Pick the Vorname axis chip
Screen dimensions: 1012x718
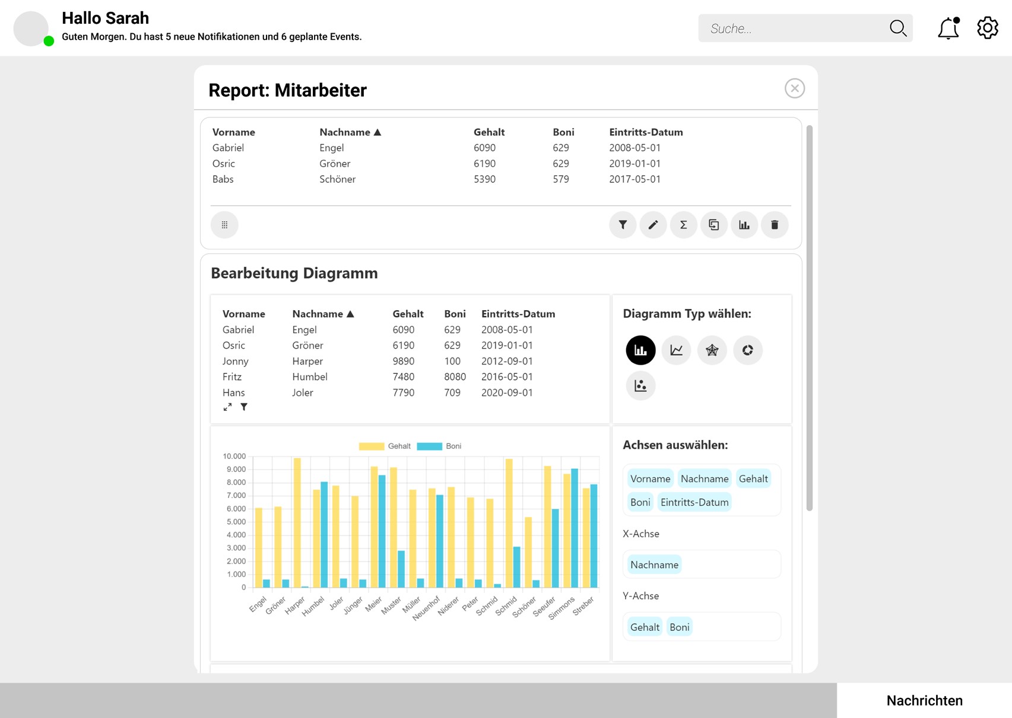650,478
